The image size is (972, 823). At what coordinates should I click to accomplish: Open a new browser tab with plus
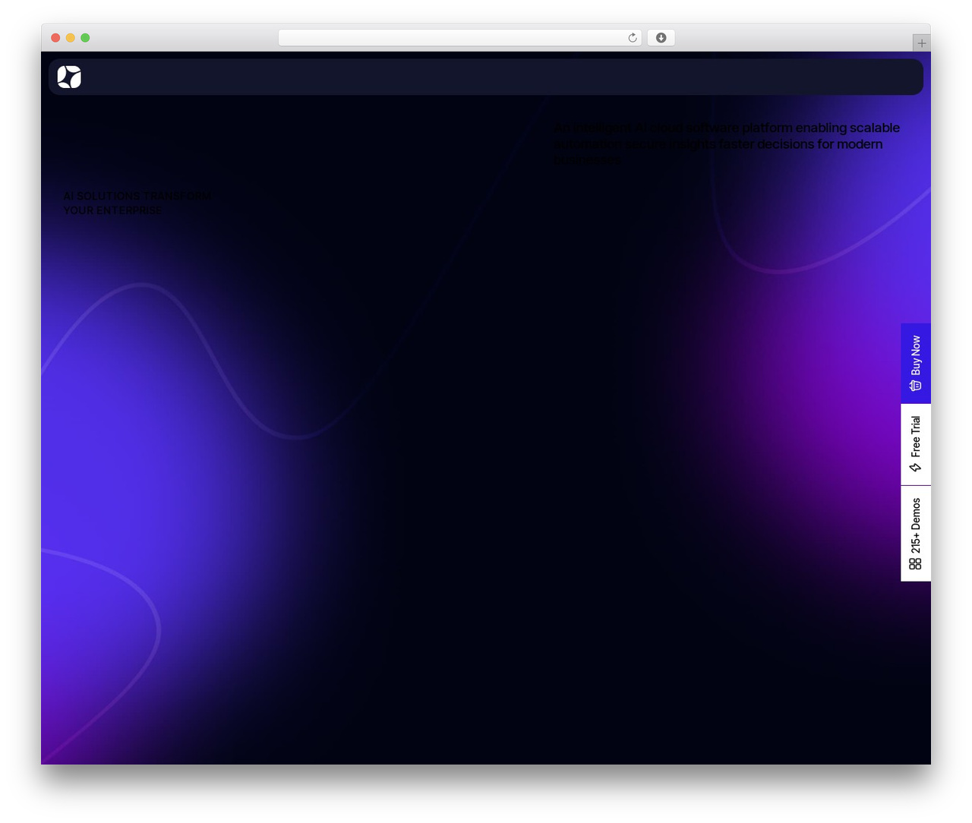(922, 43)
